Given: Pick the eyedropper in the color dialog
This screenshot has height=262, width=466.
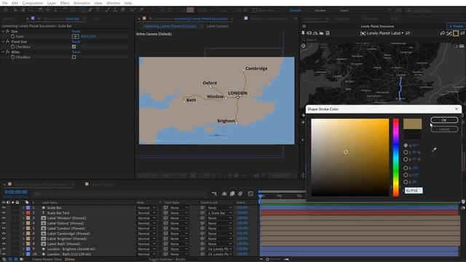Looking at the screenshot, I should [434, 150].
